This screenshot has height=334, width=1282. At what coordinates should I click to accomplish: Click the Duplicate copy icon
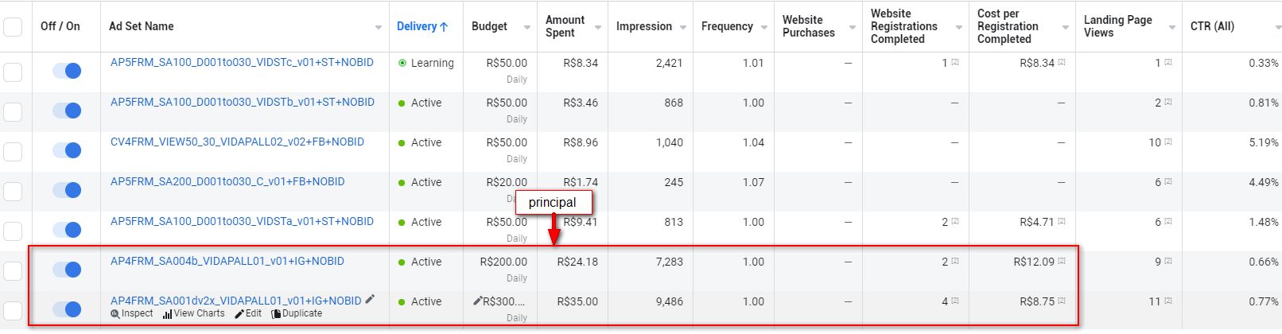[x=276, y=314]
